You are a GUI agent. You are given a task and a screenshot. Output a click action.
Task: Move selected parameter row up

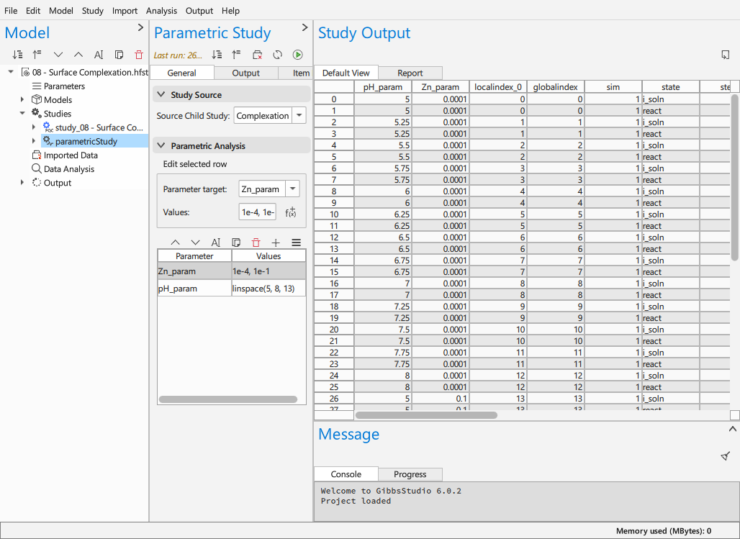(x=175, y=243)
